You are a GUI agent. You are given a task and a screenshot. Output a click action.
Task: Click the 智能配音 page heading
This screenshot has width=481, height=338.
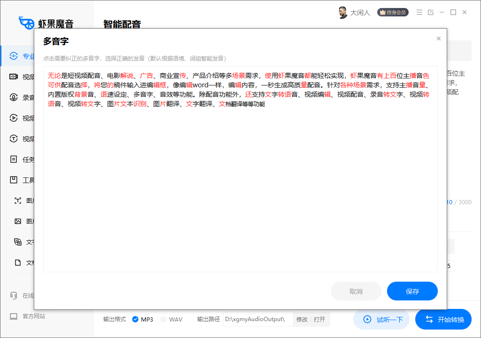(x=122, y=23)
